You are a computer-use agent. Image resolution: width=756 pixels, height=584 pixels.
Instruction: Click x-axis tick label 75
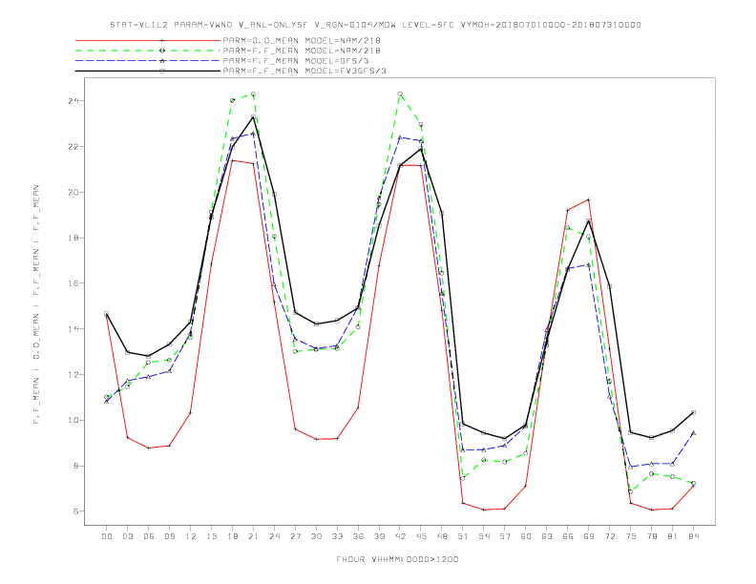[x=631, y=536]
